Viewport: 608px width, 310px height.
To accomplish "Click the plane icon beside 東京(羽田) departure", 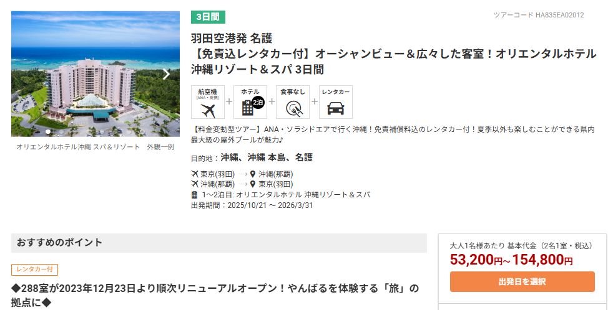I will coord(195,174).
